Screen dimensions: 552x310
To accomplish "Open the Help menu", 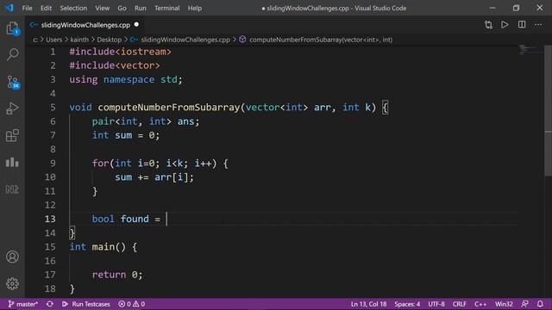I will 195,8.
